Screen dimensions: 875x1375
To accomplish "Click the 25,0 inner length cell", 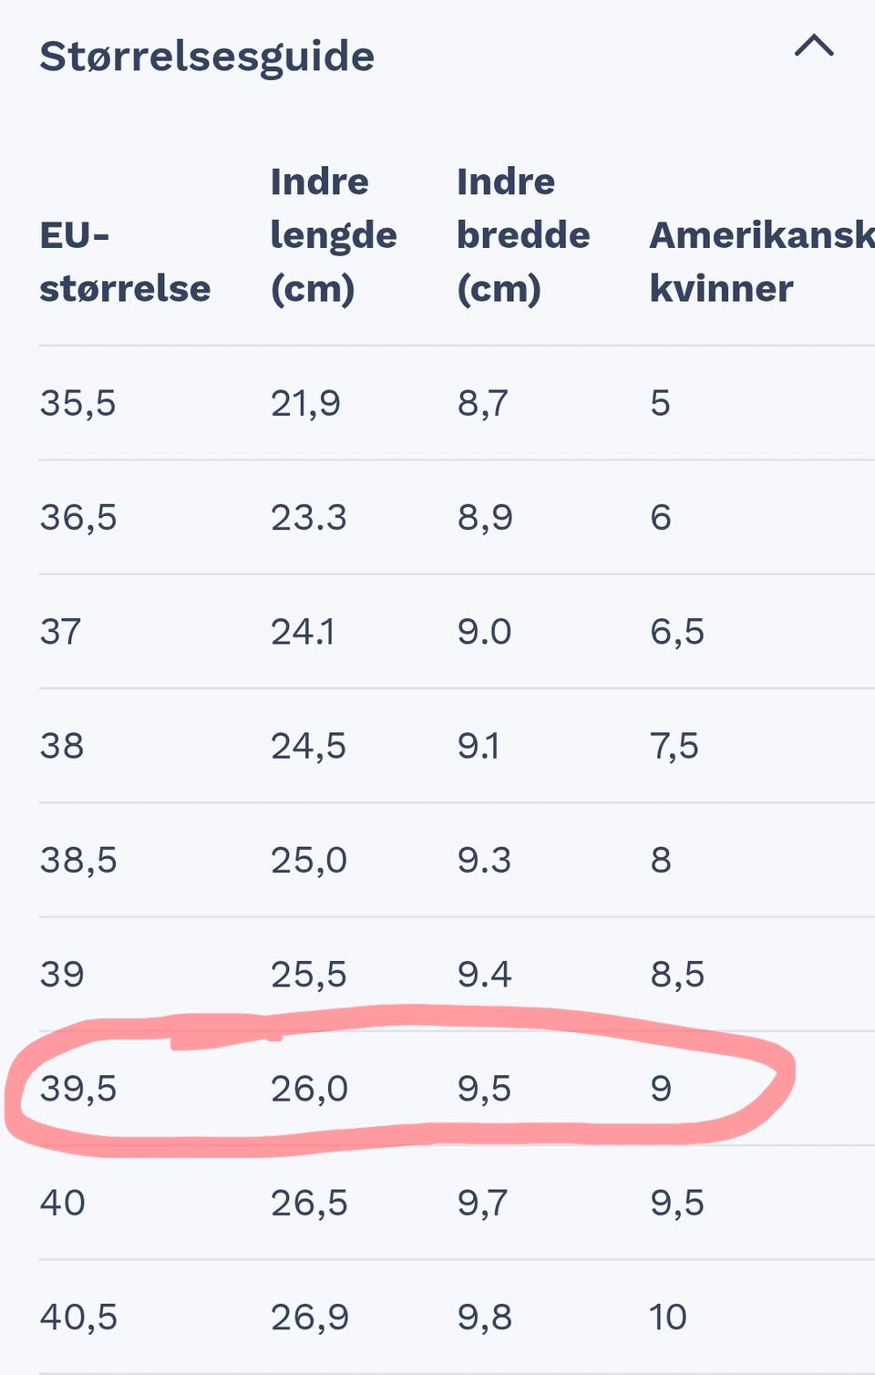I will 309,861.
